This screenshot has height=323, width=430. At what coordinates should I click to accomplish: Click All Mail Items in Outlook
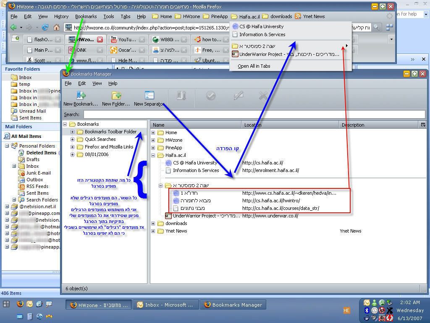click(23, 136)
